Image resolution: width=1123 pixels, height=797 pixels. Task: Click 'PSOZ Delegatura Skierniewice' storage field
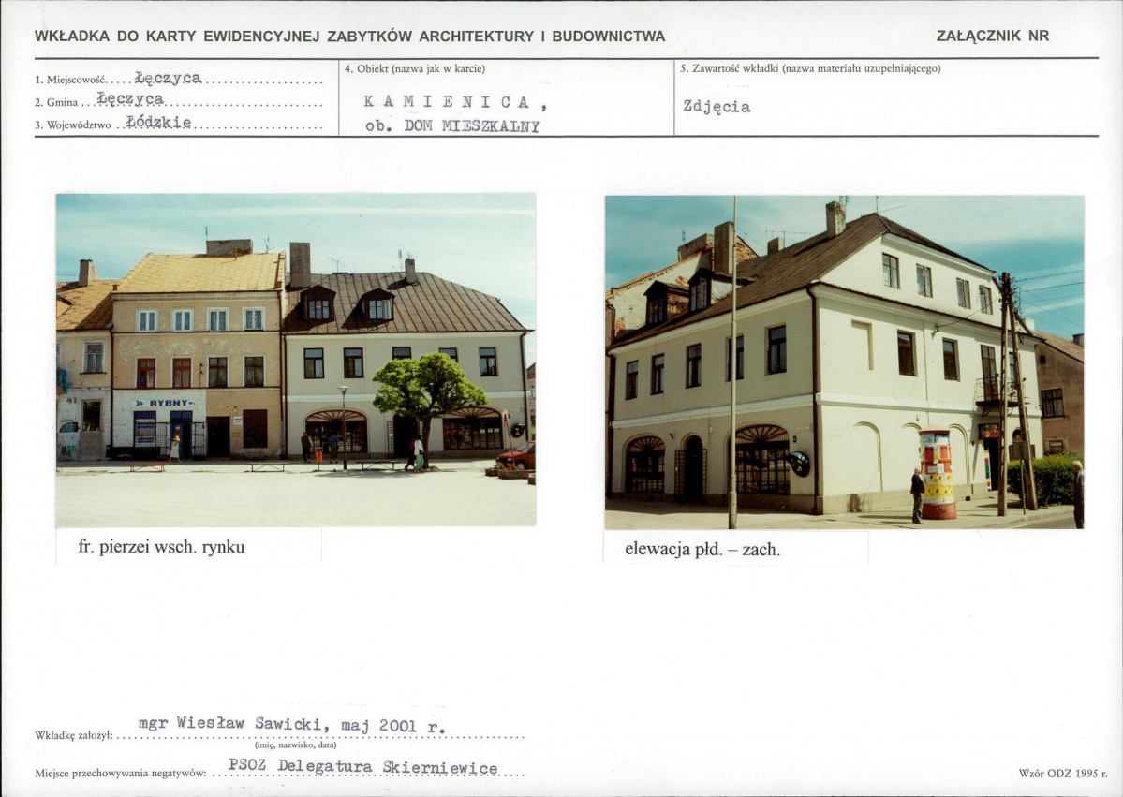click(363, 766)
